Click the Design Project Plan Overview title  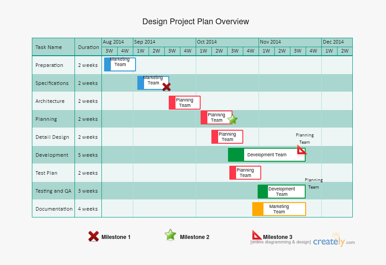point(196,21)
